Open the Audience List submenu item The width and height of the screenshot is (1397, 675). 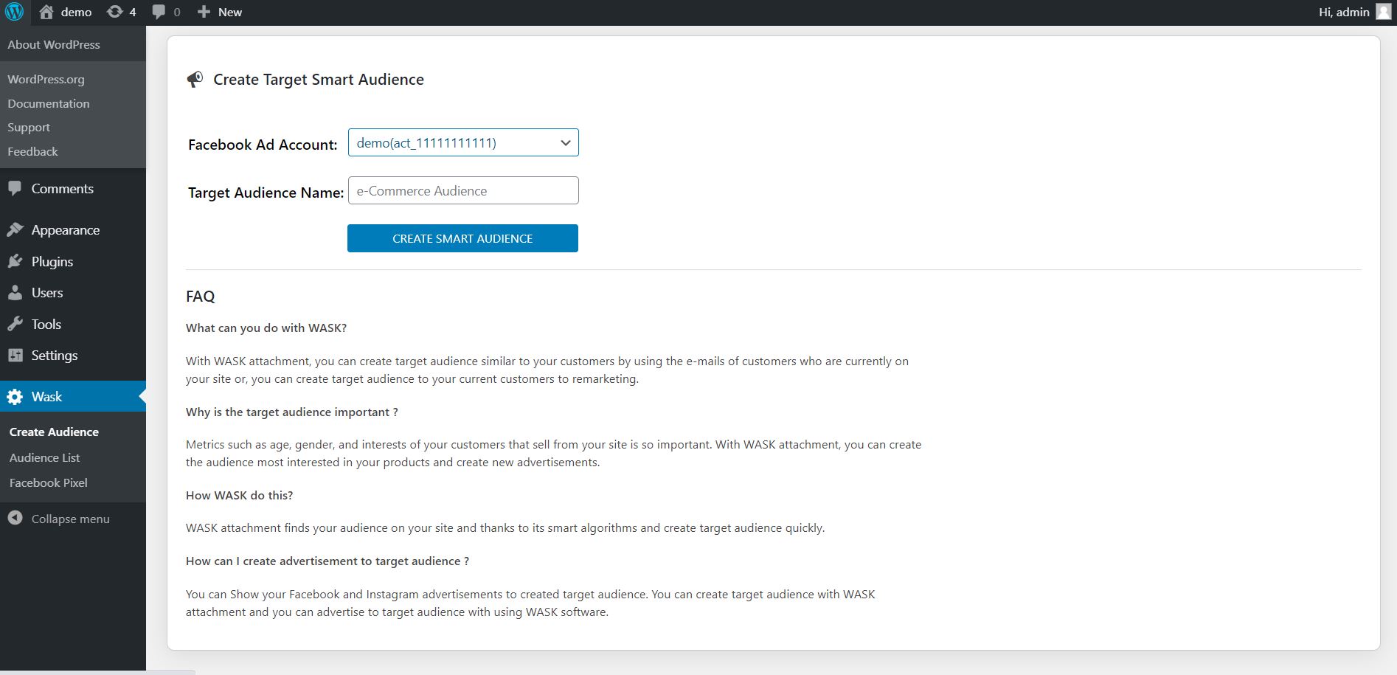click(45, 458)
